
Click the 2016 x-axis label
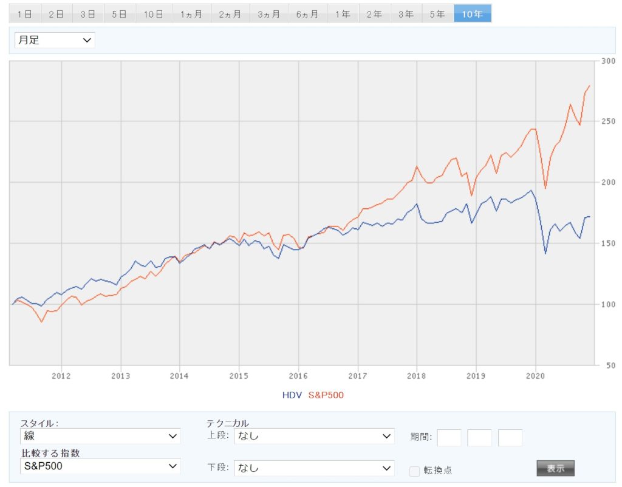pyautogui.click(x=298, y=375)
